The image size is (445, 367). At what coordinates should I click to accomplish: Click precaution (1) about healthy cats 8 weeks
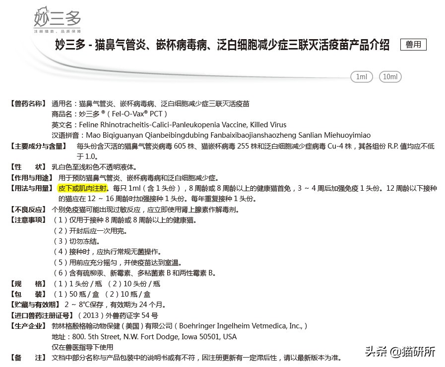125,220
